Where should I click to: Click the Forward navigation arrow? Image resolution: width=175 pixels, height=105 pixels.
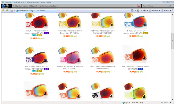click(7, 6)
